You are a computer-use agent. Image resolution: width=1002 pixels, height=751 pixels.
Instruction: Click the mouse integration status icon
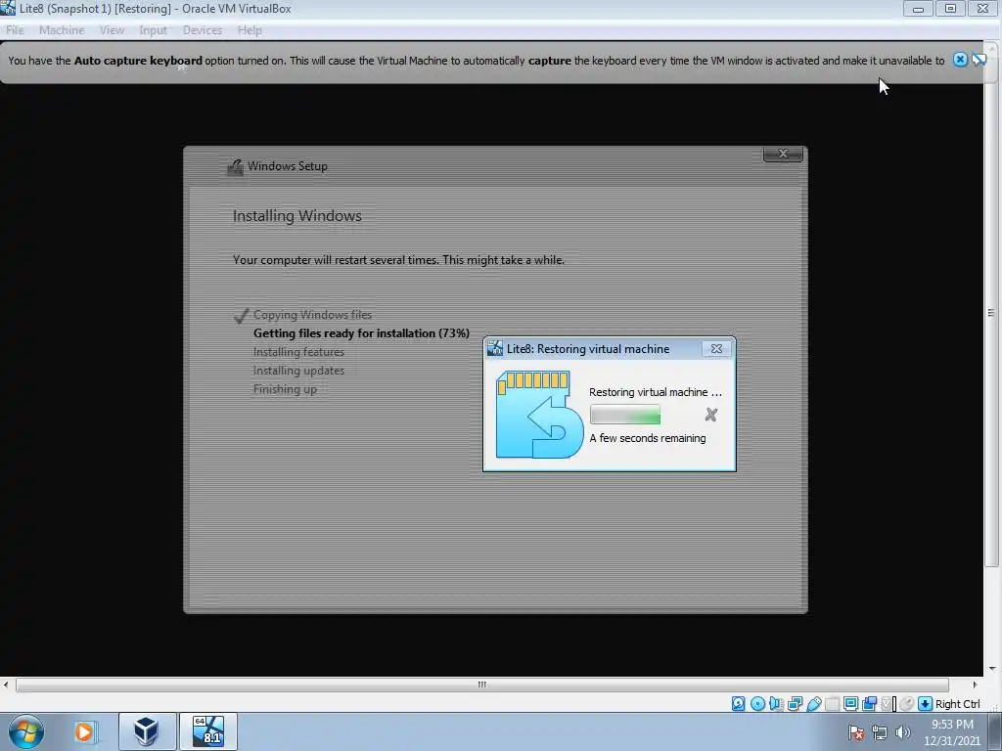(906, 704)
